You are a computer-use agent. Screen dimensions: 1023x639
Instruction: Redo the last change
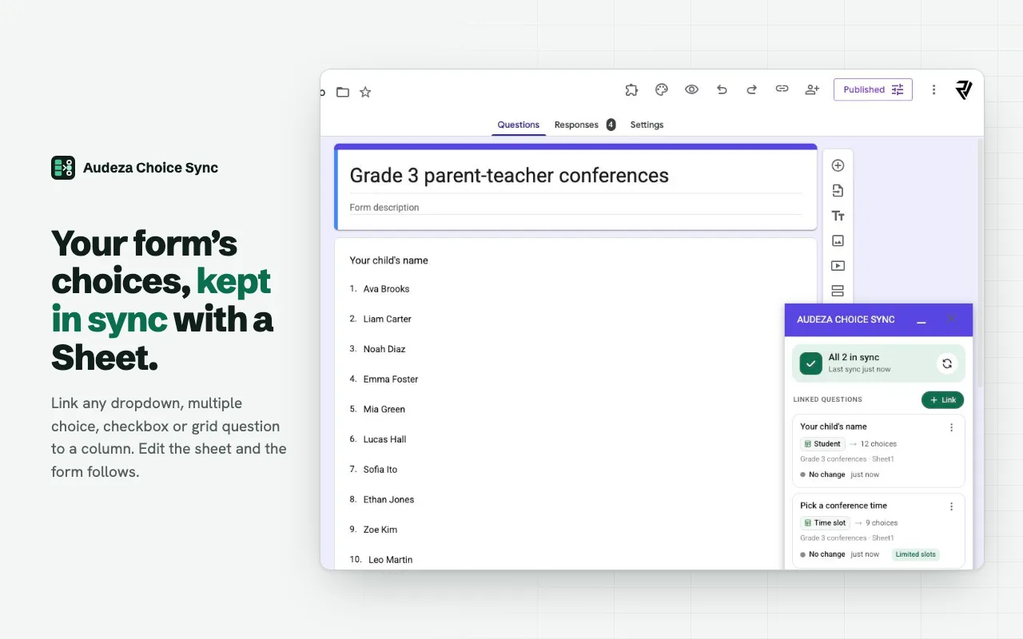click(751, 90)
